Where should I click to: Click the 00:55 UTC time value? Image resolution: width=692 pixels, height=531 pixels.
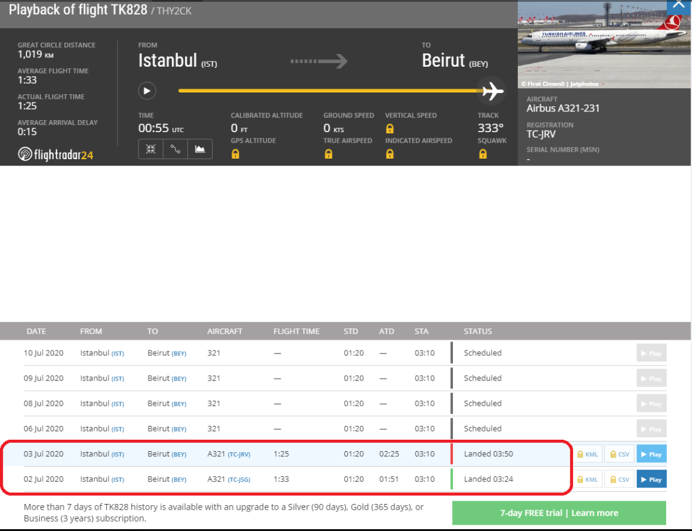(161, 128)
